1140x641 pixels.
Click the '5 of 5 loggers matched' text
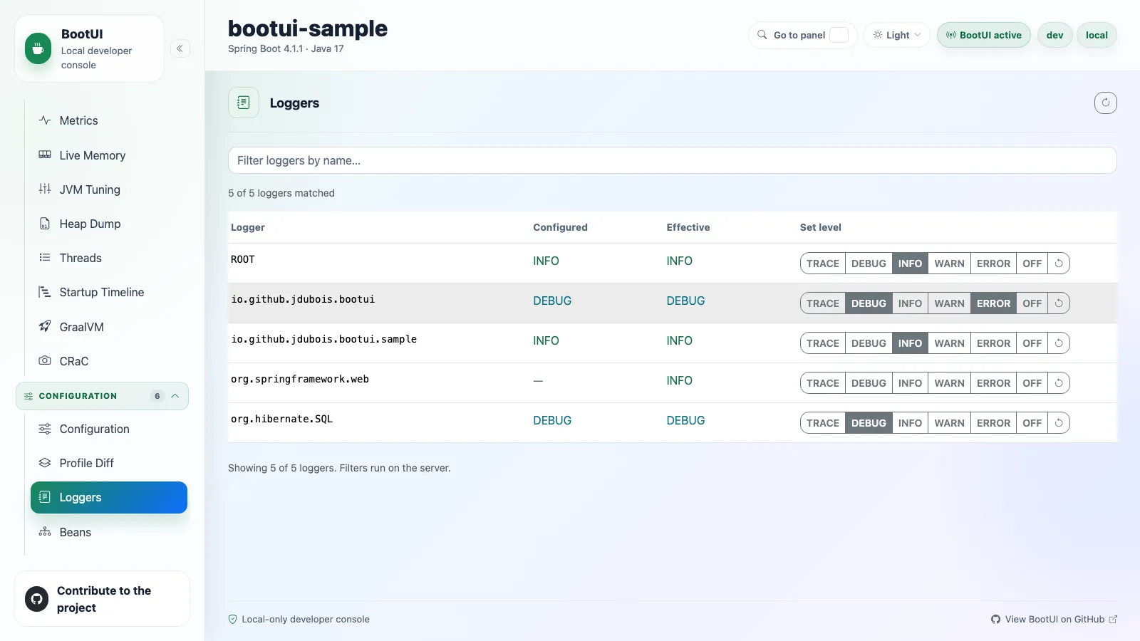click(281, 193)
